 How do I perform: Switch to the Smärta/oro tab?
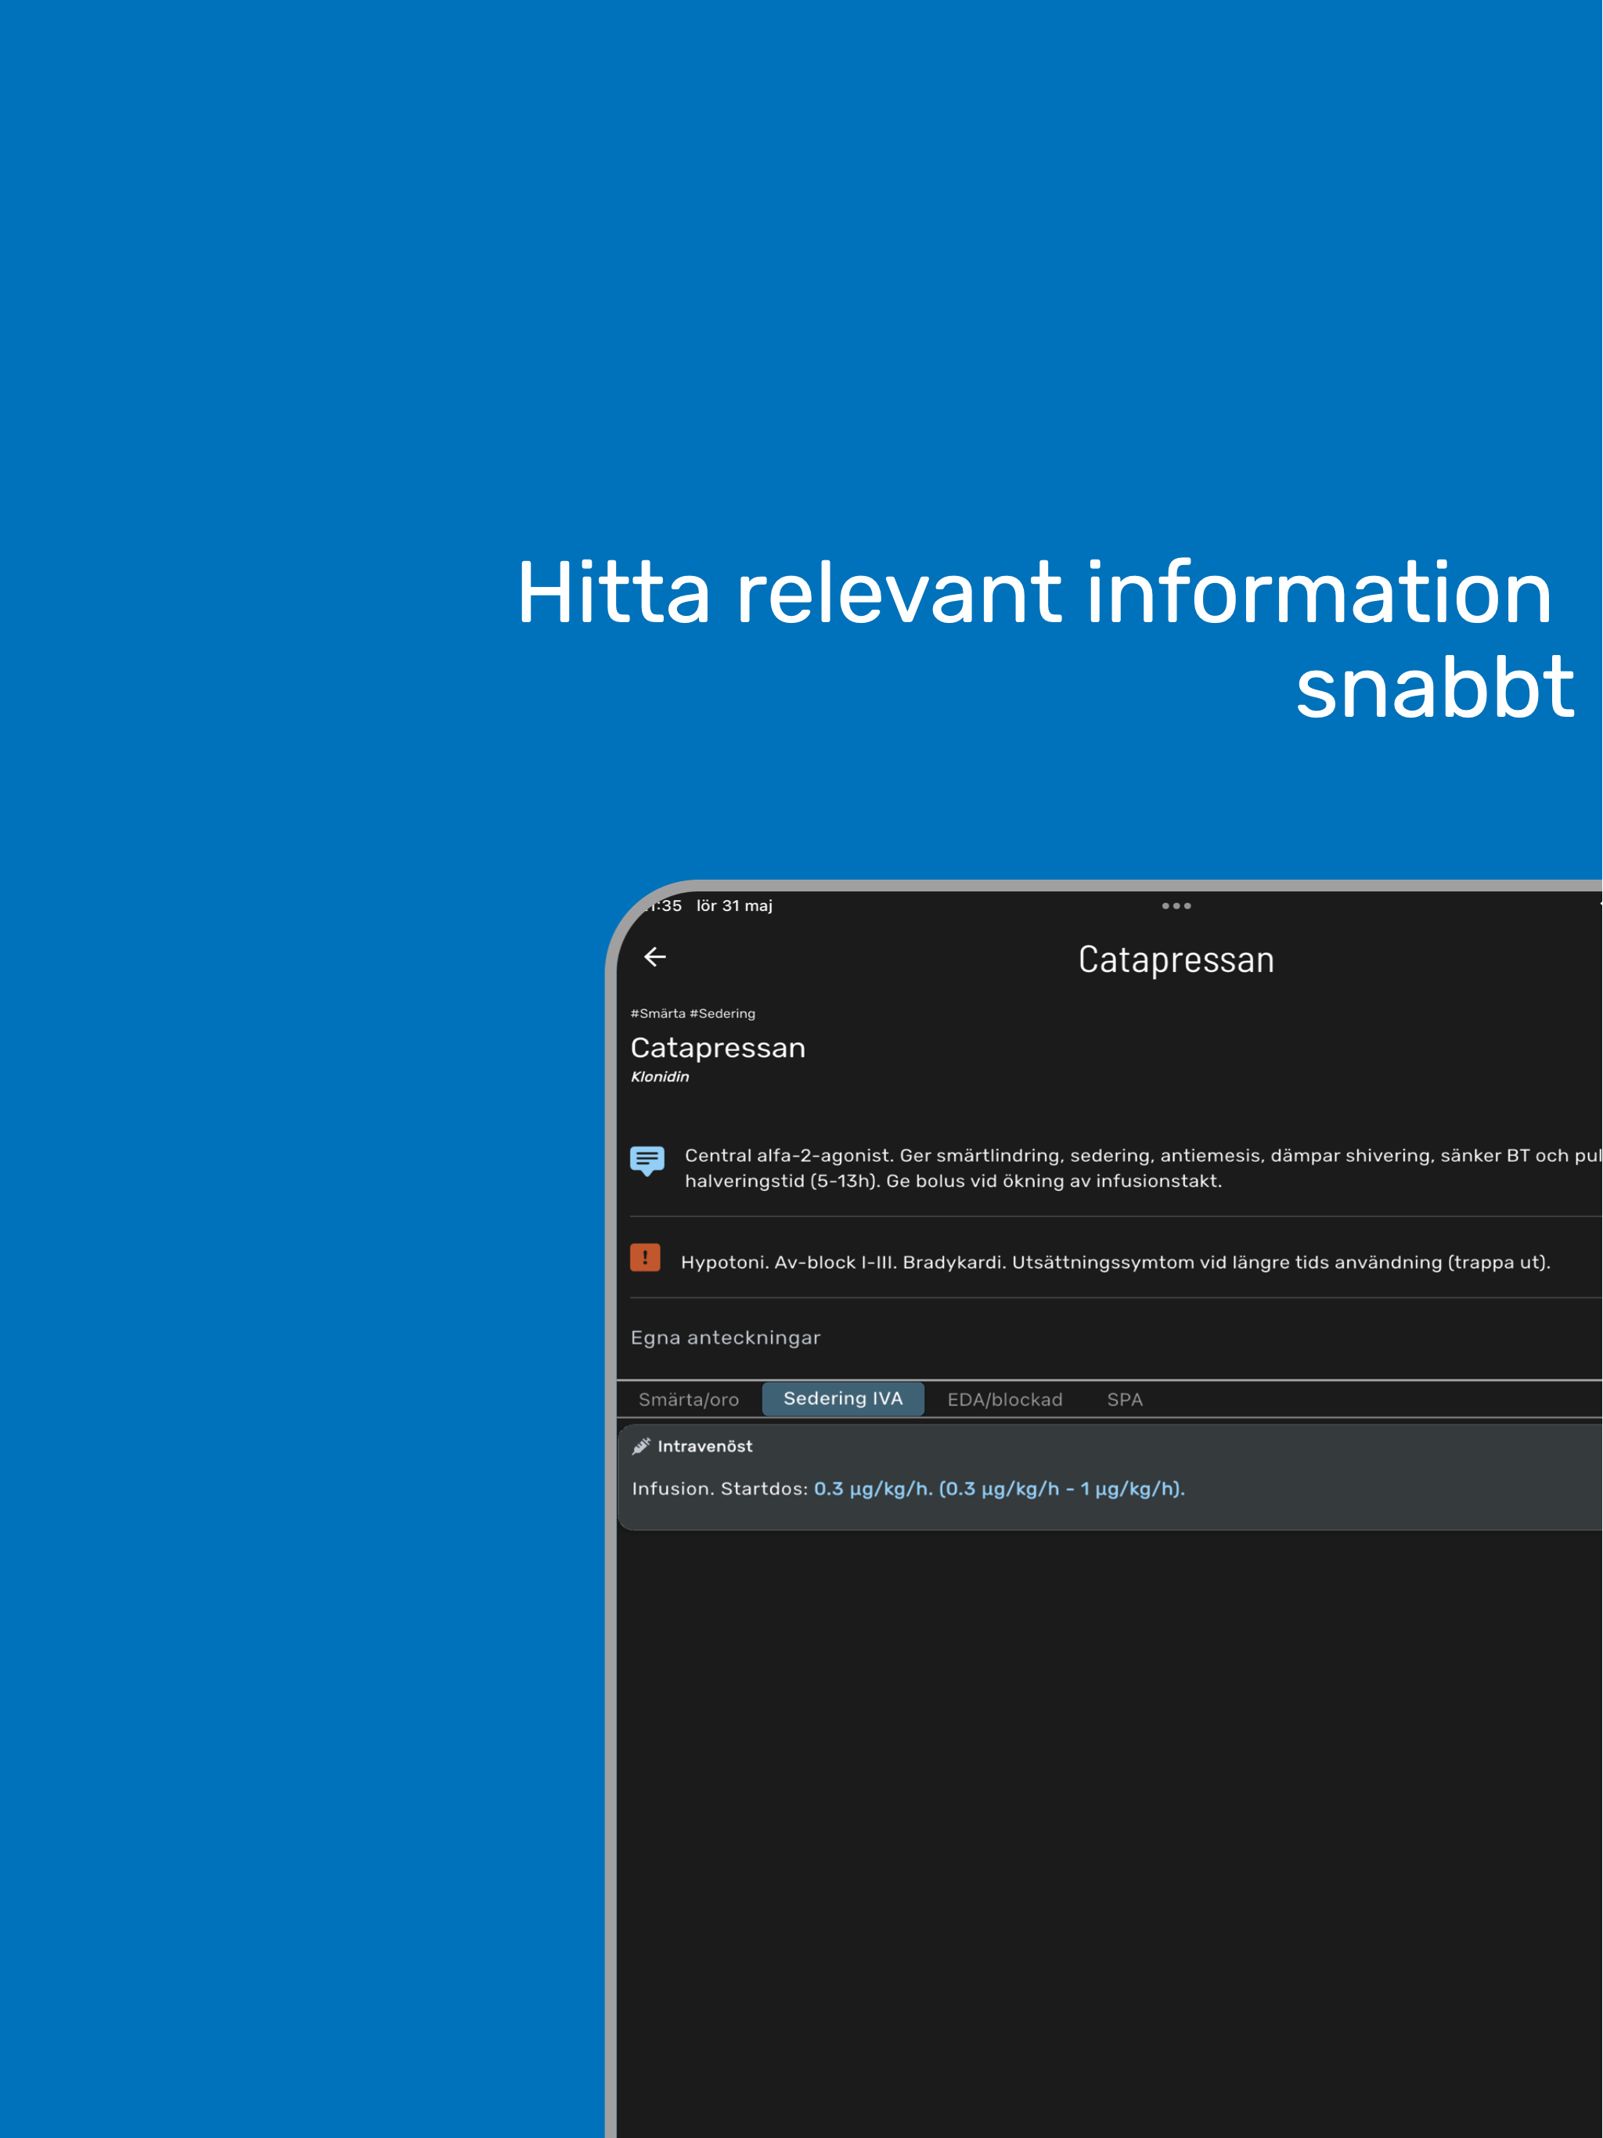click(688, 1399)
